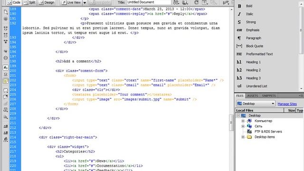304x171 pixels.
Task: Toggle syntax error alerts button
Action: (x=6, y=81)
